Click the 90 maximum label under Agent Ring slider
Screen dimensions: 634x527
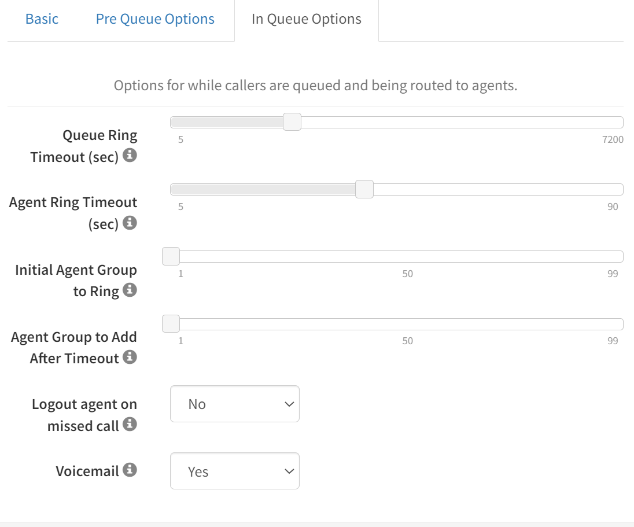pos(613,207)
